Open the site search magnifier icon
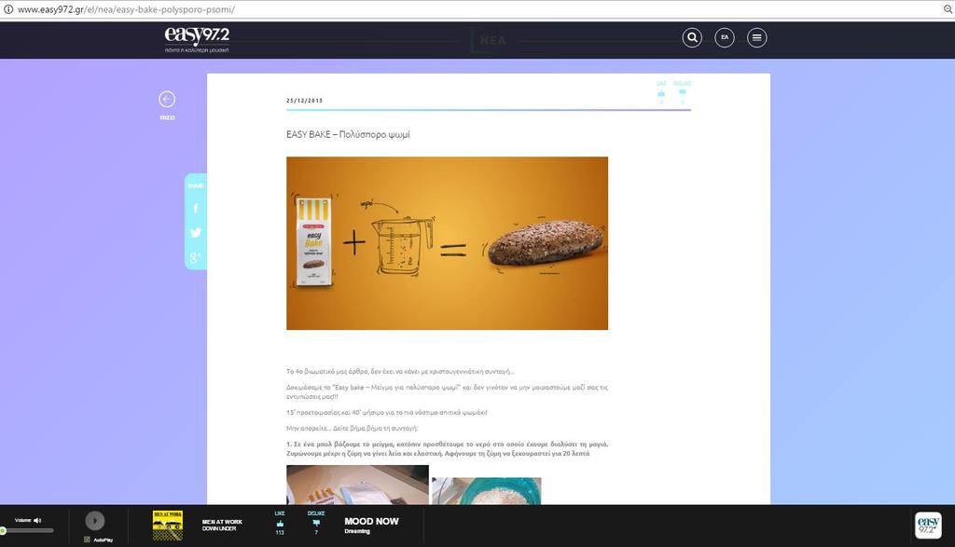Screen dimensions: 955x547 coord(692,37)
